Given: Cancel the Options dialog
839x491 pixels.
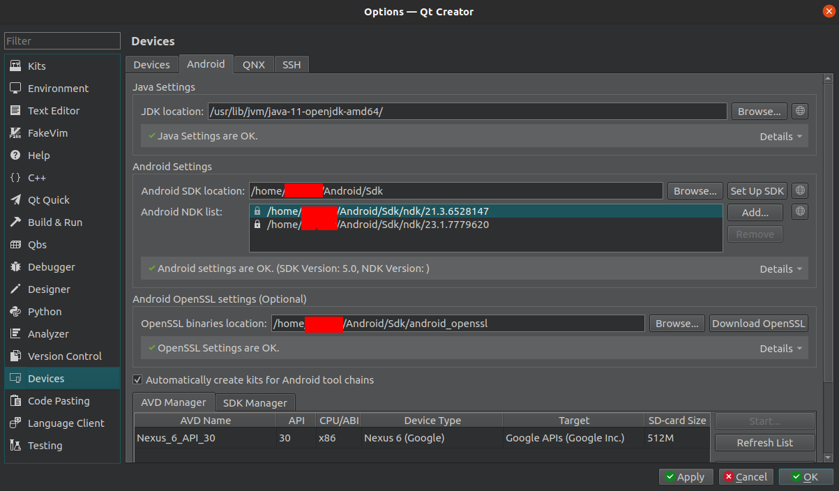Looking at the screenshot, I should pyautogui.click(x=746, y=477).
